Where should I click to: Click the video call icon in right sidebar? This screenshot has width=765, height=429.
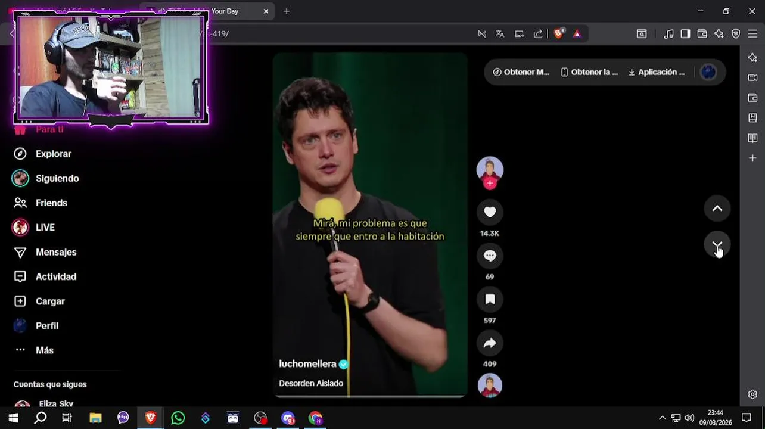coord(752,77)
